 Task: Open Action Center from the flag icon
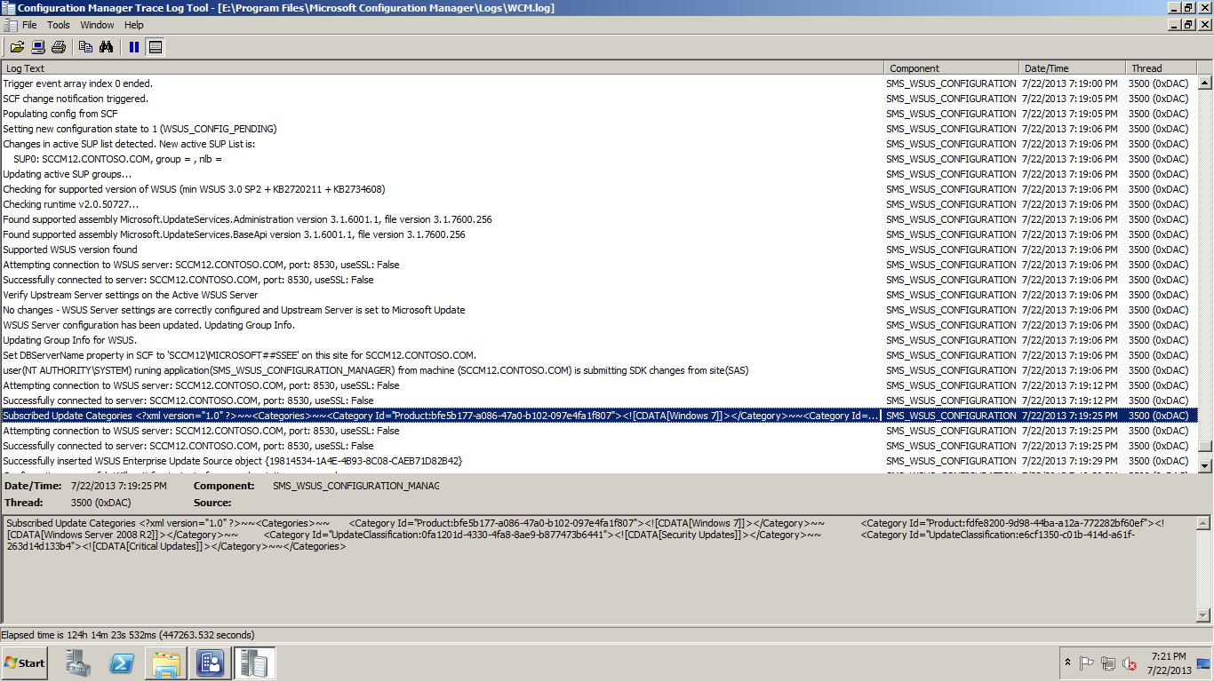(1086, 663)
